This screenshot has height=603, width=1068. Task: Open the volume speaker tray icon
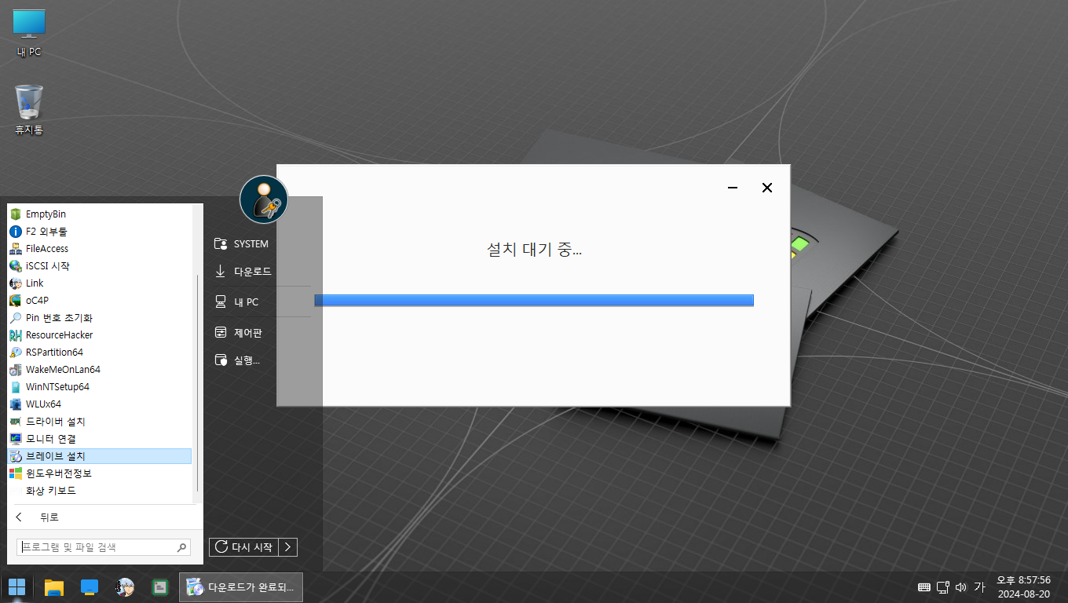[961, 587]
